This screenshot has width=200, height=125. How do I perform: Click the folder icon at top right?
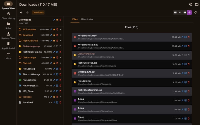[x=197, y=4]
